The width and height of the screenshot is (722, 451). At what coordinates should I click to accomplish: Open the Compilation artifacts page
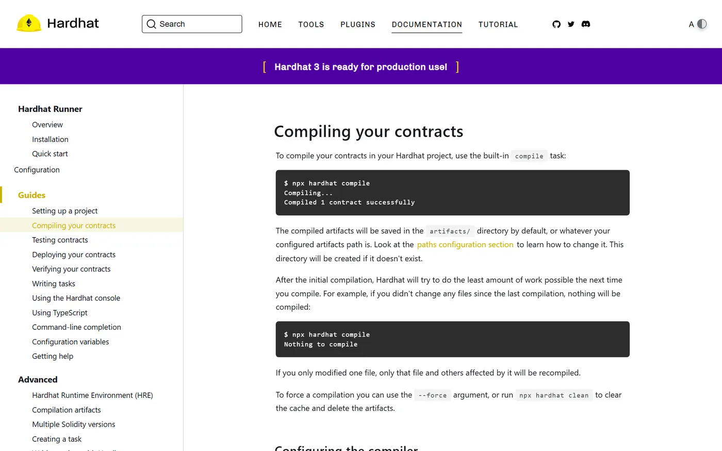click(x=67, y=410)
